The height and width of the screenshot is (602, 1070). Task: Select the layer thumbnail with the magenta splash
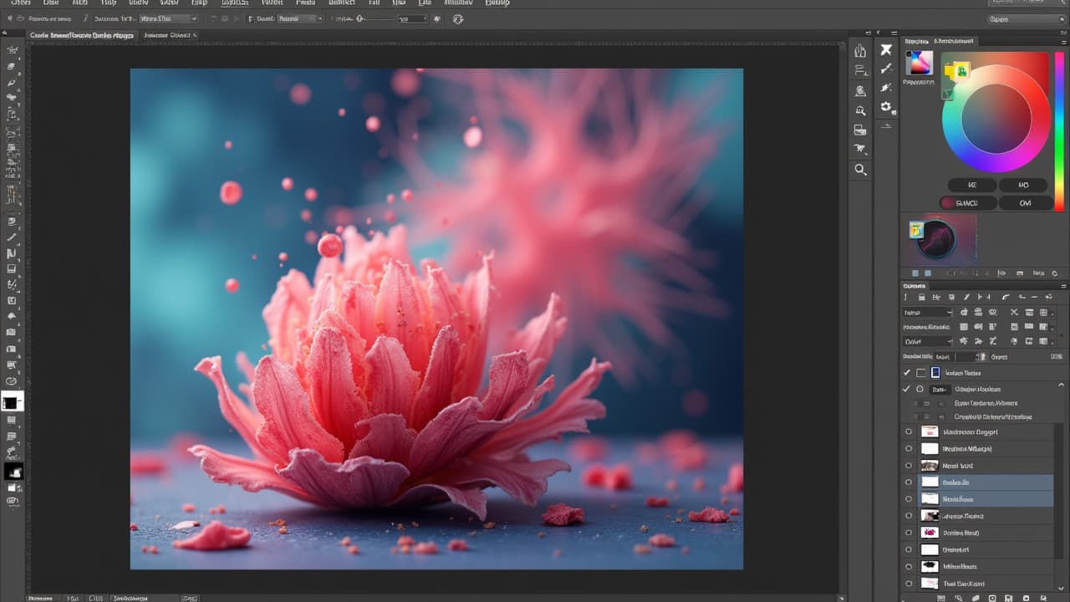pos(930,533)
